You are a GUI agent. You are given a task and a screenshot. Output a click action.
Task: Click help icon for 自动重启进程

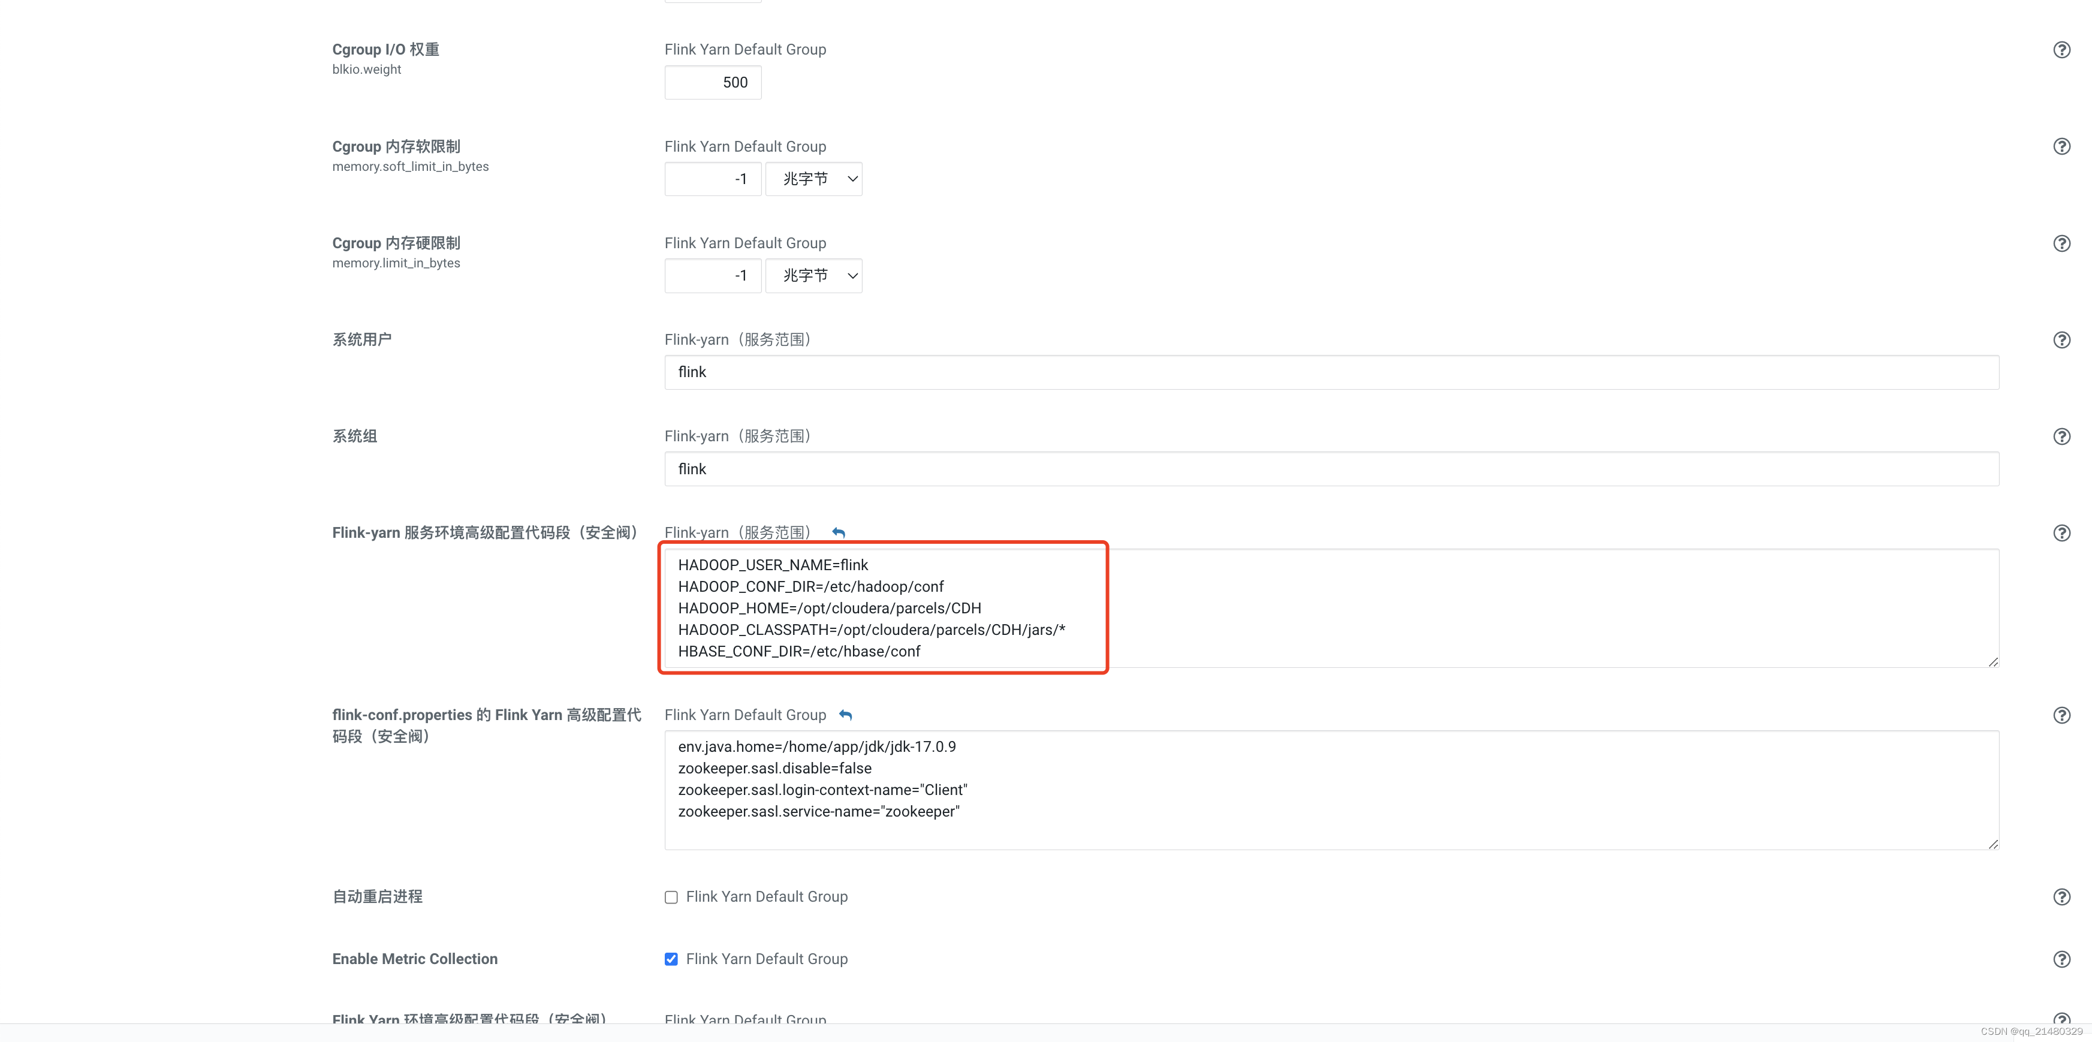coord(2062,897)
